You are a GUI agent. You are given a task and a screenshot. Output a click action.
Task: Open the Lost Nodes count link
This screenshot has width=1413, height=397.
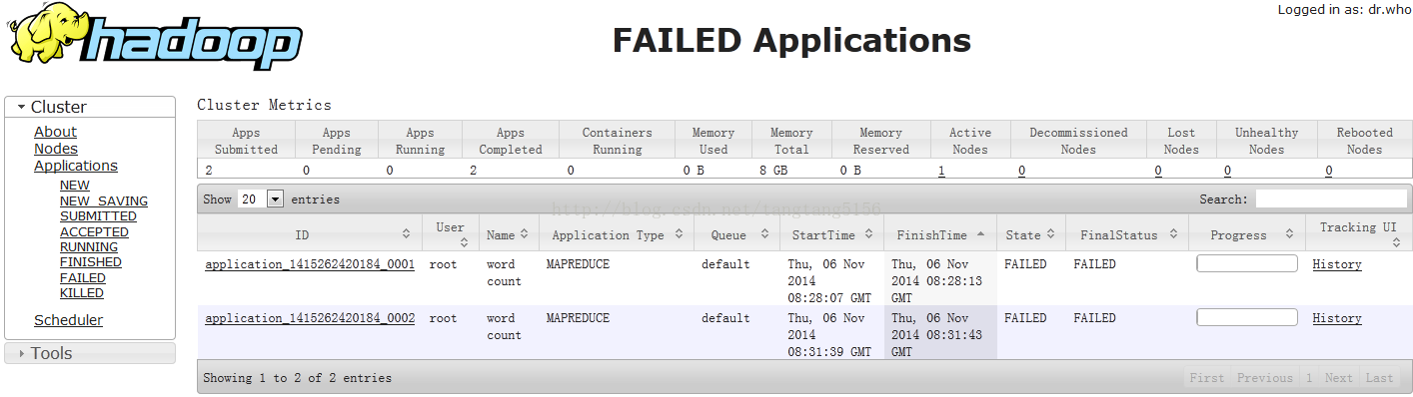click(x=1158, y=171)
